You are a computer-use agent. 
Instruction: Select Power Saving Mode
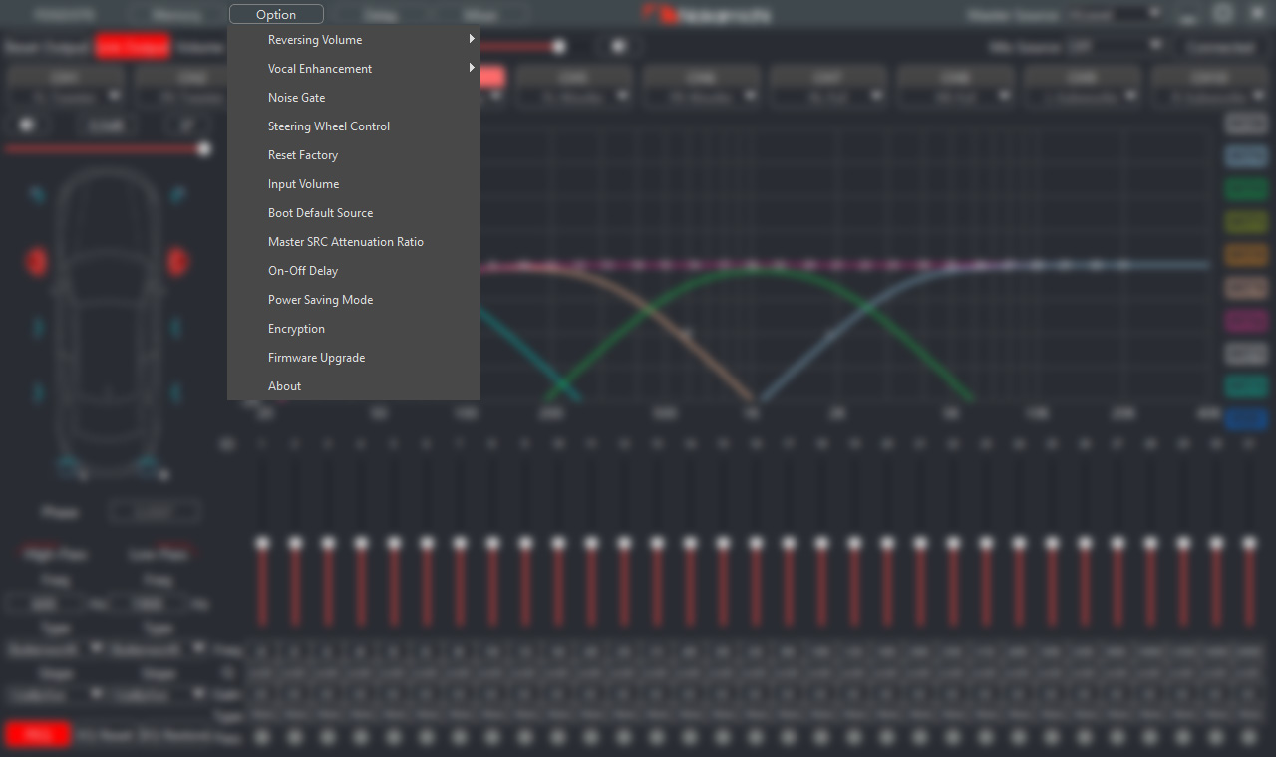pos(320,300)
